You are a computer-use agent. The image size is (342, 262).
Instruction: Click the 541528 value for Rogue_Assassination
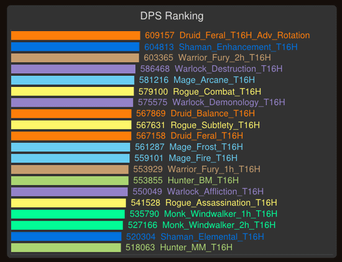point(146,203)
